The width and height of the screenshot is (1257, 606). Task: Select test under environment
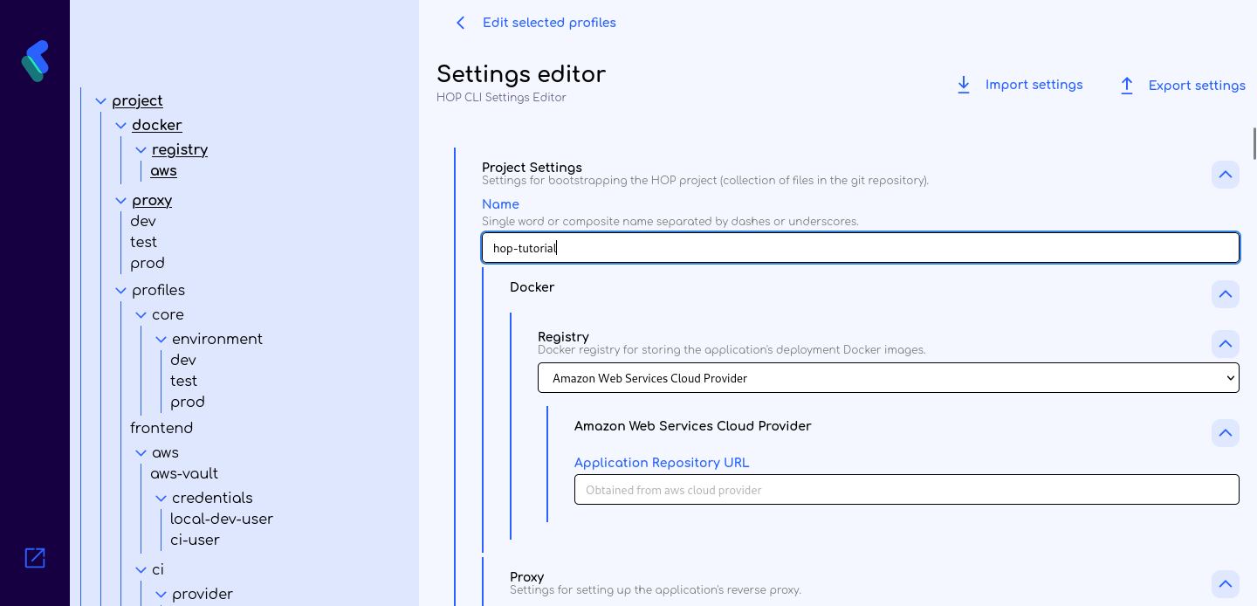(184, 382)
